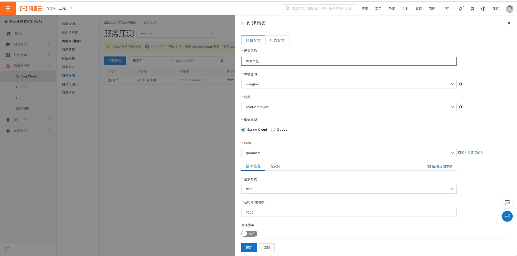Open the notifications bell

[x=461, y=9]
